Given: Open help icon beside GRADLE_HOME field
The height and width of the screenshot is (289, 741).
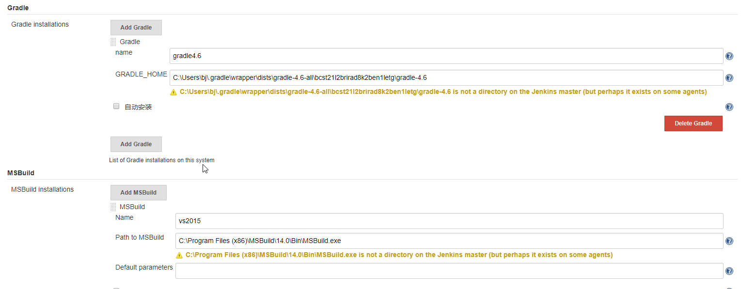Looking at the screenshot, I should tap(729, 78).
